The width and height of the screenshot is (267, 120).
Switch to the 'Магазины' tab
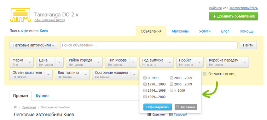click(180, 31)
